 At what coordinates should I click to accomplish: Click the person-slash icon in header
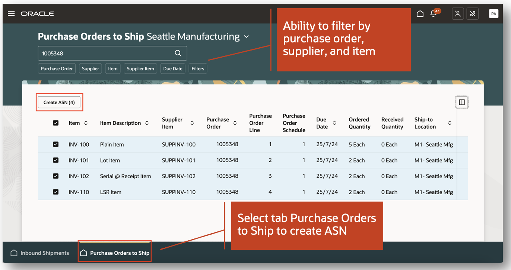[458, 14]
